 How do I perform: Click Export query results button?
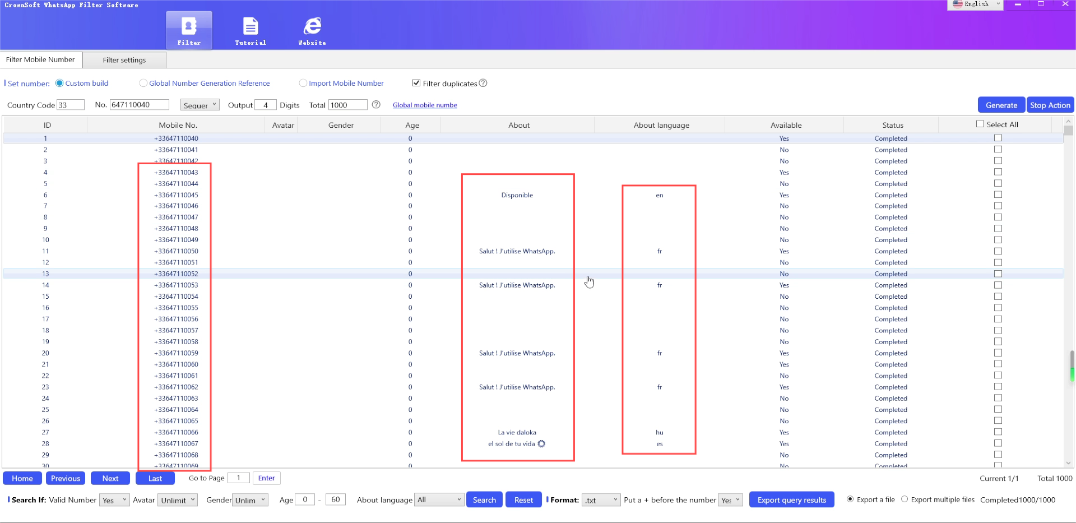pyautogui.click(x=791, y=499)
